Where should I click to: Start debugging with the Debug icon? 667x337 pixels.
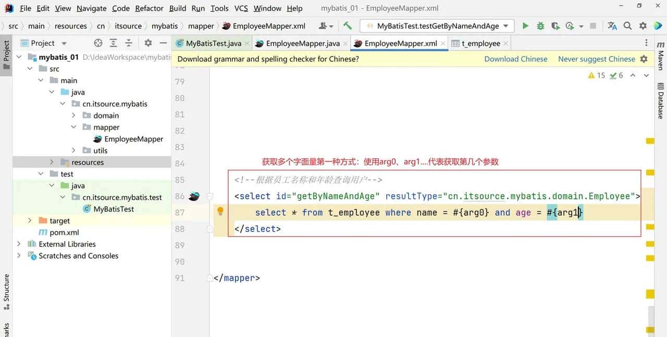[x=540, y=25]
